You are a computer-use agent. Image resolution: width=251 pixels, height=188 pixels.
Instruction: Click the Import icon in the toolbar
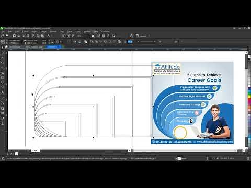pyautogui.click(x=64, y=36)
